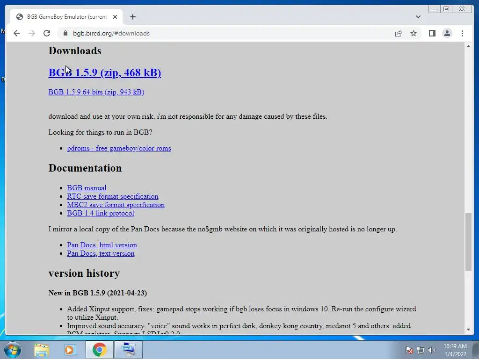Viewport: 479px width, 359px height.
Task: Click the 'Documentation' heading
Action: [x=85, y=168]
